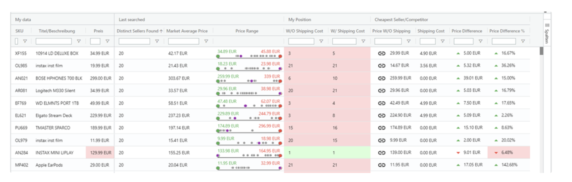
Task: Focus Distinct Sellers Found filter box
Action: (x=134, y=41)
